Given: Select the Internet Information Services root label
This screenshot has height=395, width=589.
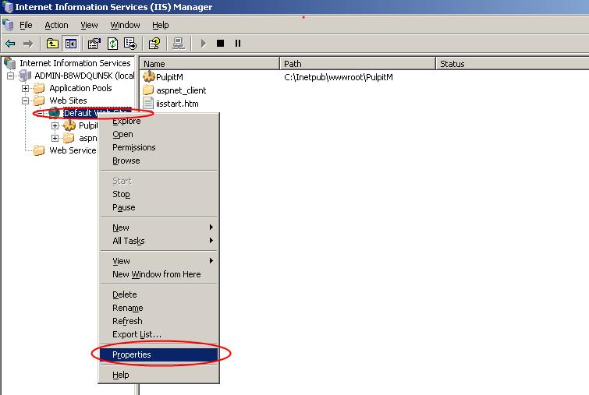Looking at the screenshot, I should pos(75,63).
